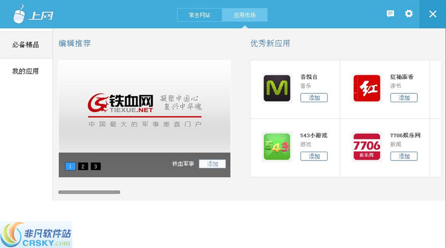This screenshot has height=248, width=446.
Task: Click the 7706娱乐网 app icon
Action: pyautogui.click(x=367, y=147)
